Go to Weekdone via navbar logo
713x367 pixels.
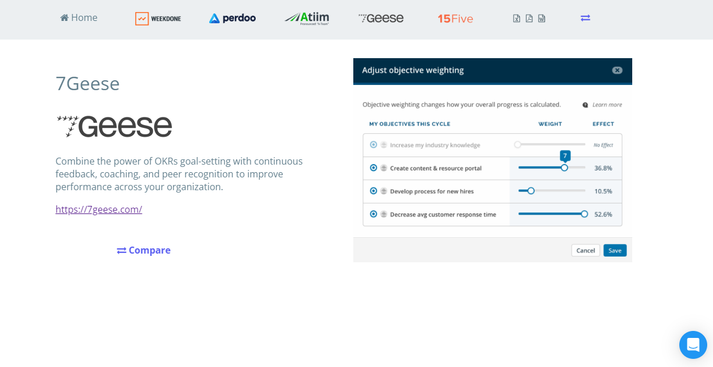(x=158, y=19)
